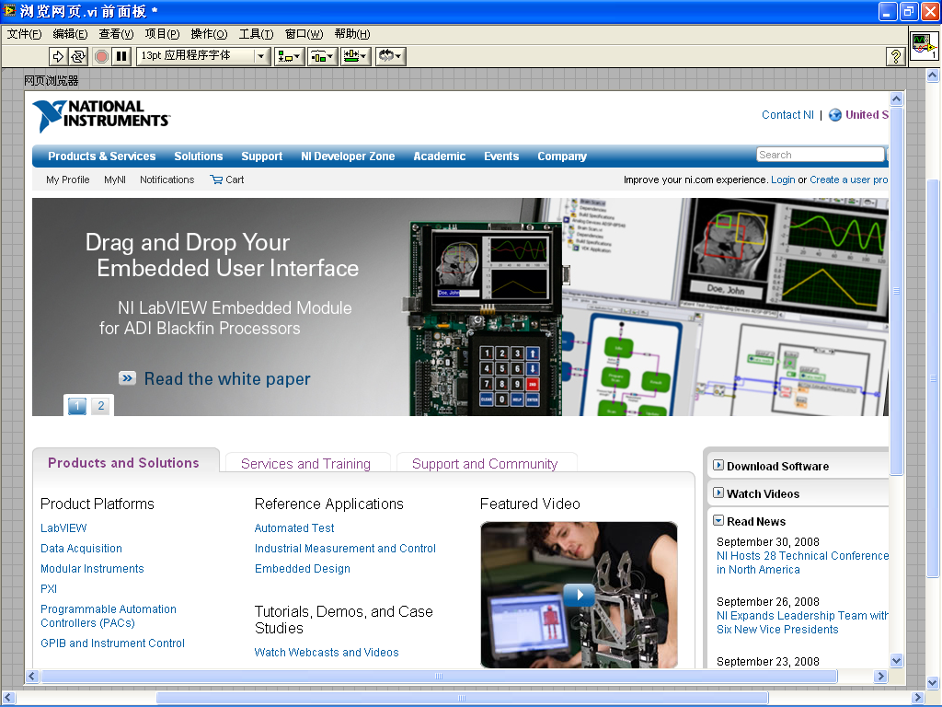
Task: Click the web page vertical scrollbar thumb
Action: point(896,291)
